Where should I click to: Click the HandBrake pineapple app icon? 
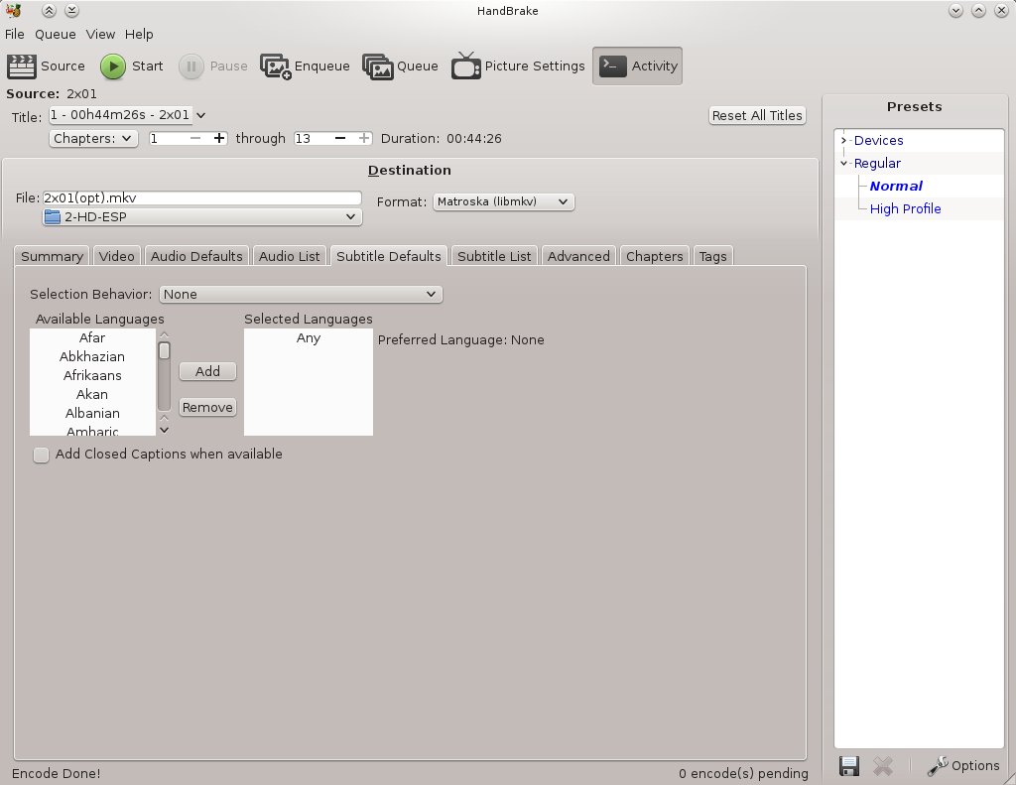[x=13, y=10]
